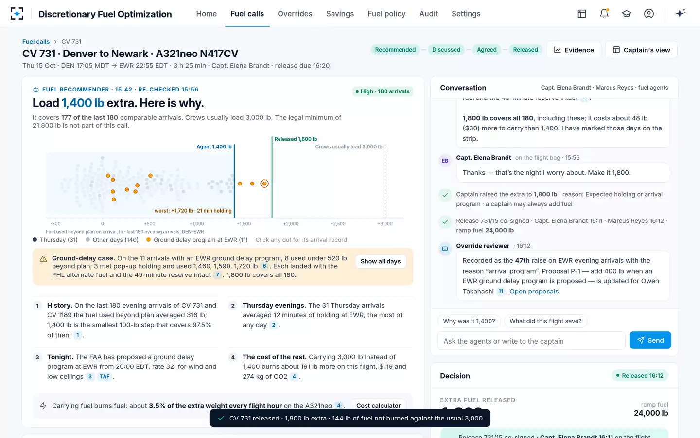The width and height of the screenshot is (700, 438).
Task: Click the Recommended stage pill
Action: (x=395, y=50)
